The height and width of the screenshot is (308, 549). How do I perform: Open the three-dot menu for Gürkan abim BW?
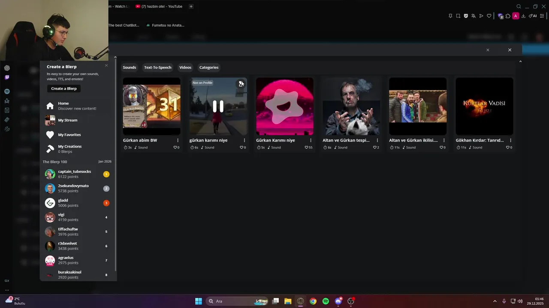click(178, 140)
